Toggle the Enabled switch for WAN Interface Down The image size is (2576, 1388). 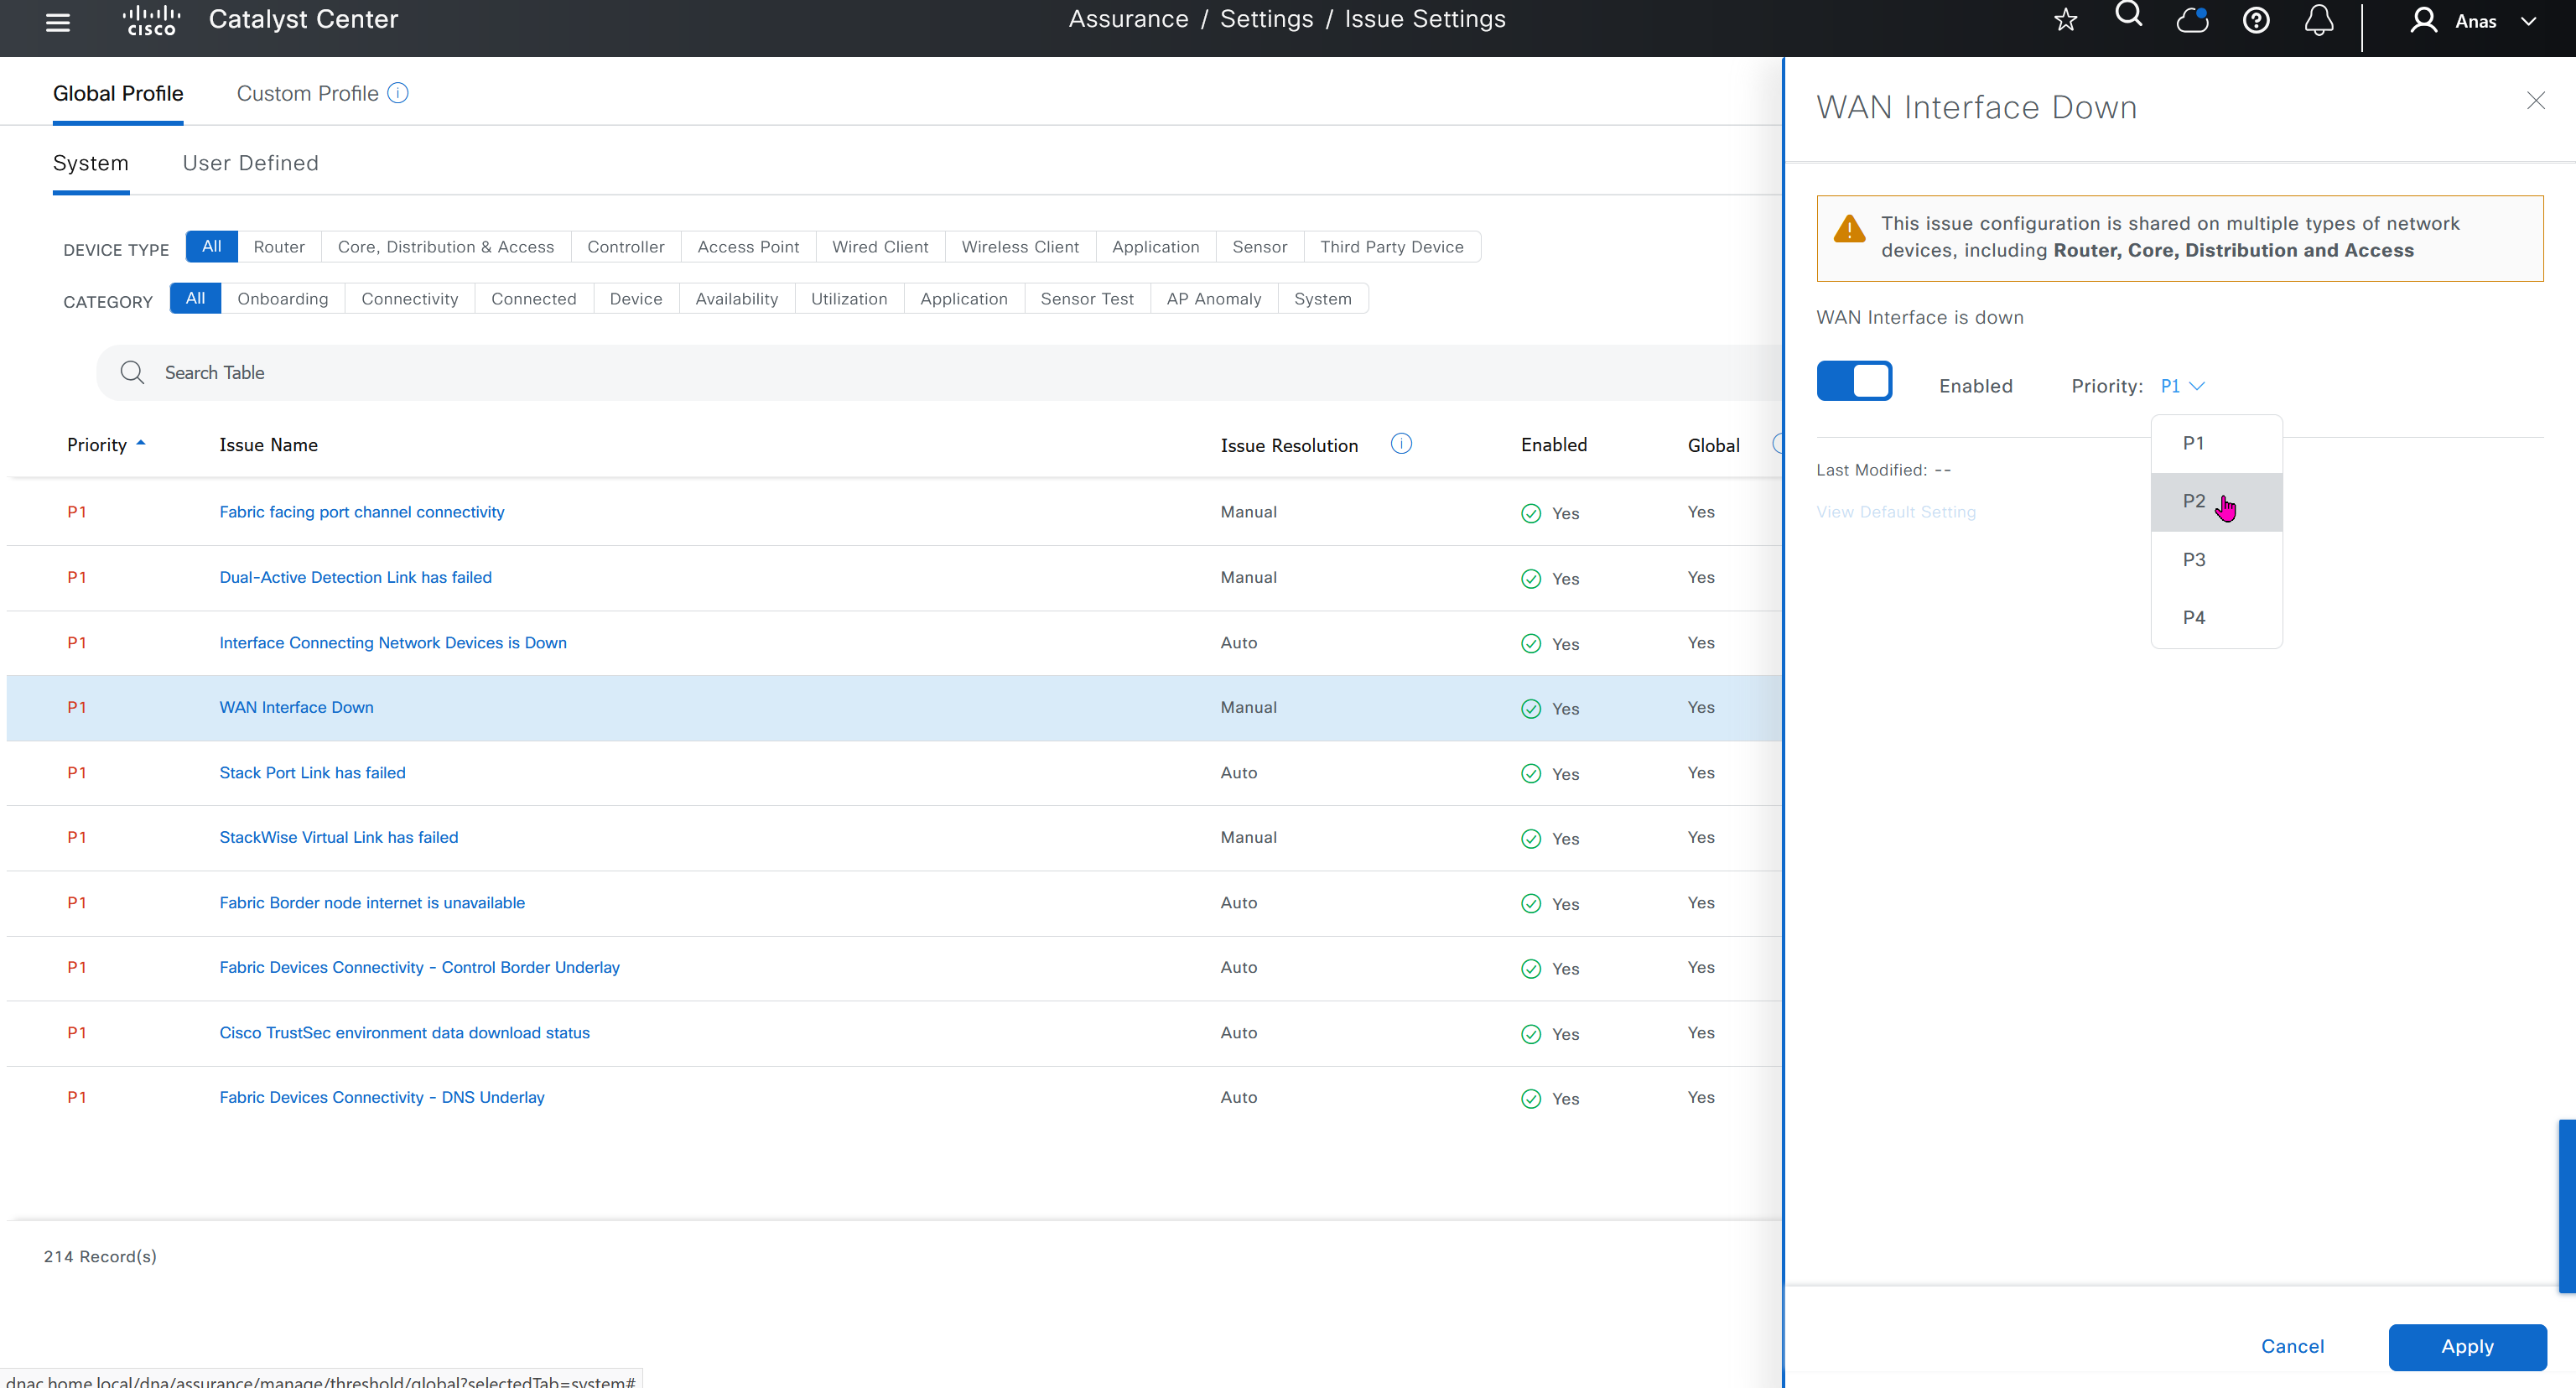(1853, 381)
